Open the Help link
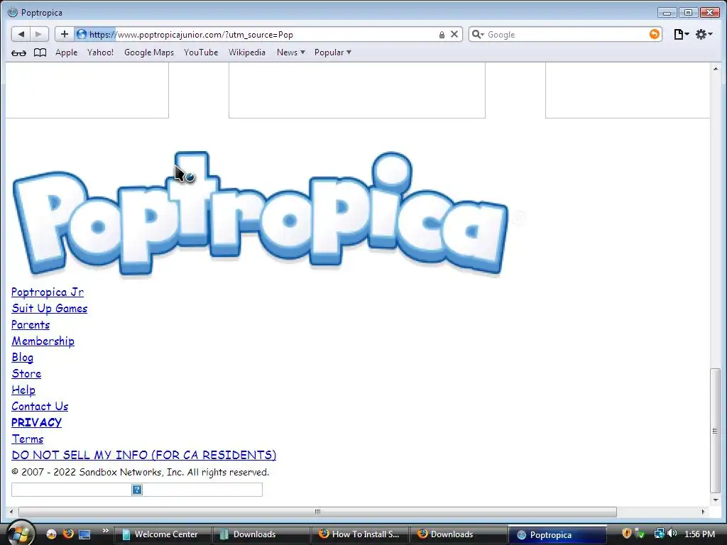Viewport: 727px width, 545px height. (x=23, y=390)
